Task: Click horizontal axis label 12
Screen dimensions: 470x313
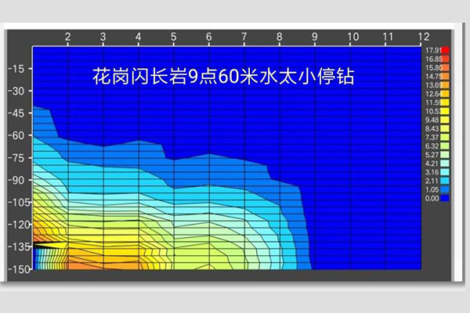Action: click(423, 38)
